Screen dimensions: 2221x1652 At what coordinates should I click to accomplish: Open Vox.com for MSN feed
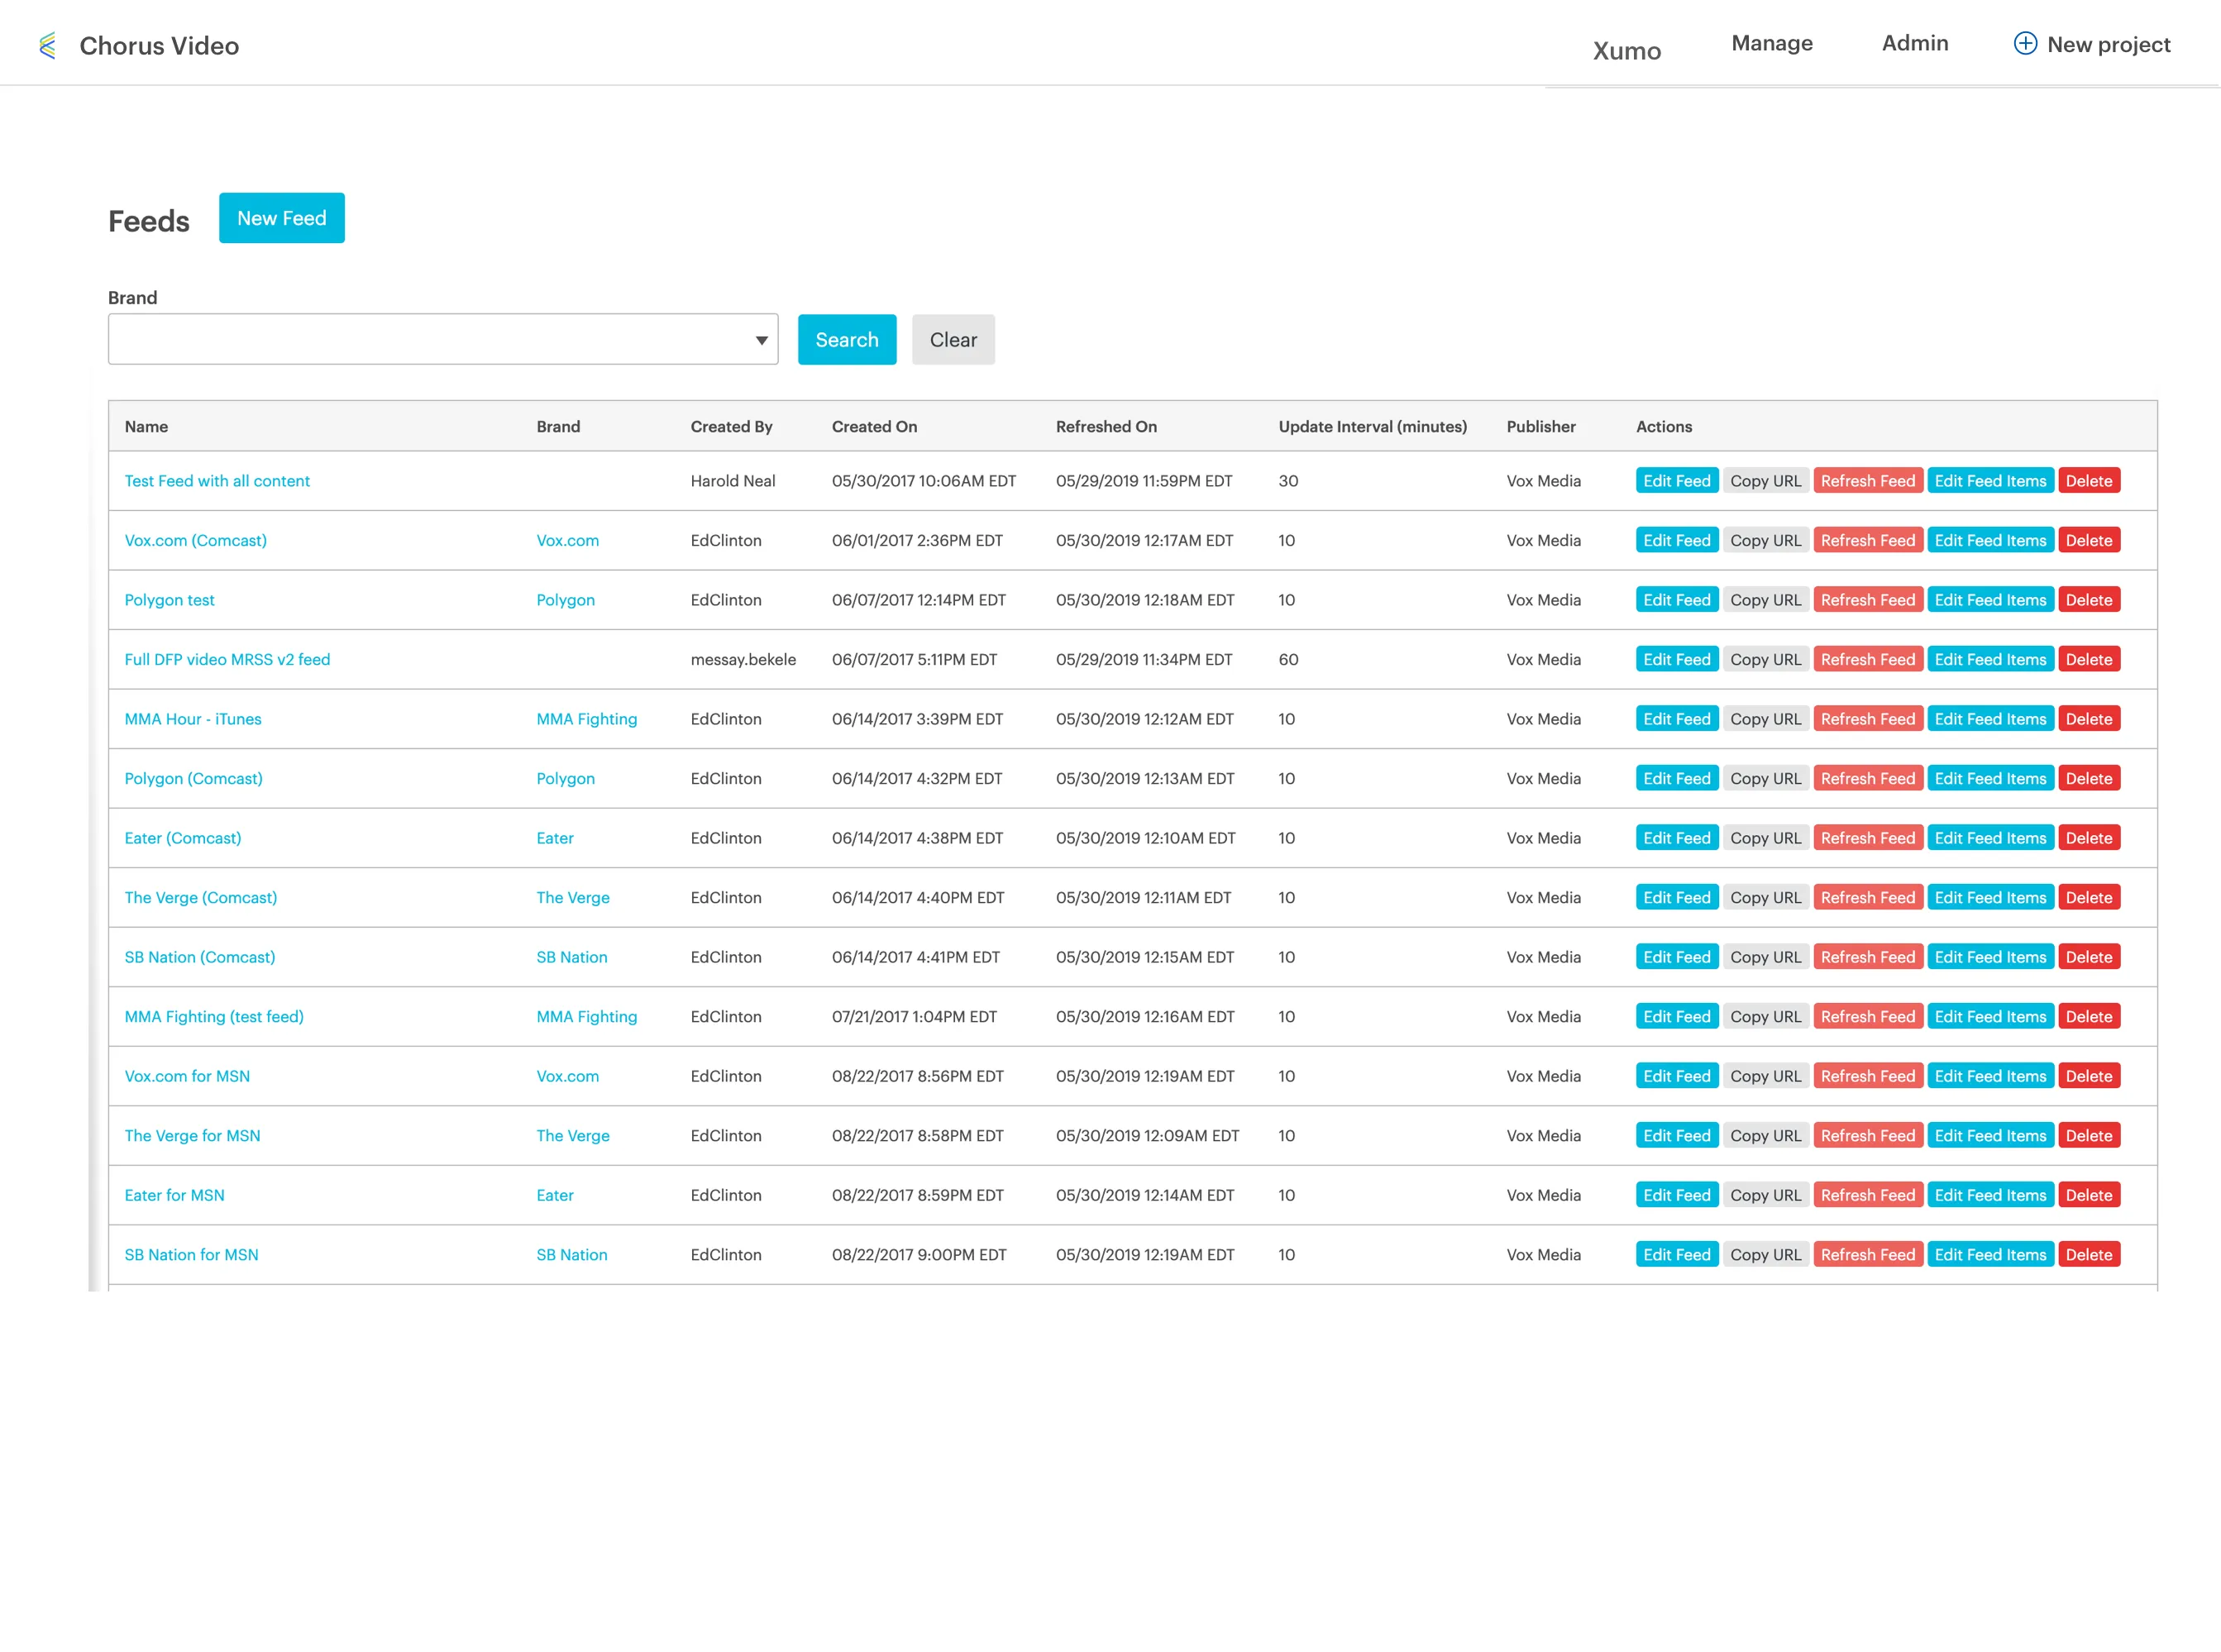click(x=187, y=1076)
